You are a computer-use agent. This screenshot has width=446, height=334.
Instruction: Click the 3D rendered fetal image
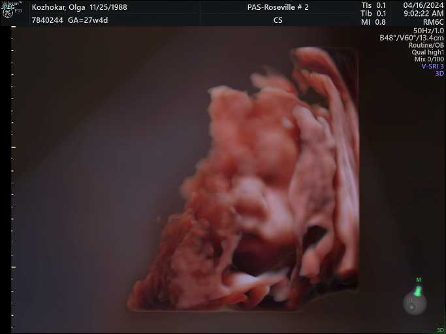coord(261,189)
